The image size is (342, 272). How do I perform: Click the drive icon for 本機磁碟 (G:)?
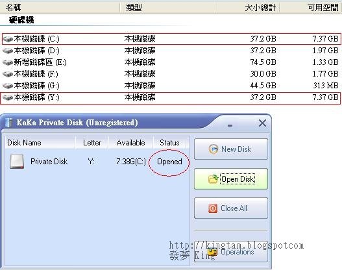(8, 86)
